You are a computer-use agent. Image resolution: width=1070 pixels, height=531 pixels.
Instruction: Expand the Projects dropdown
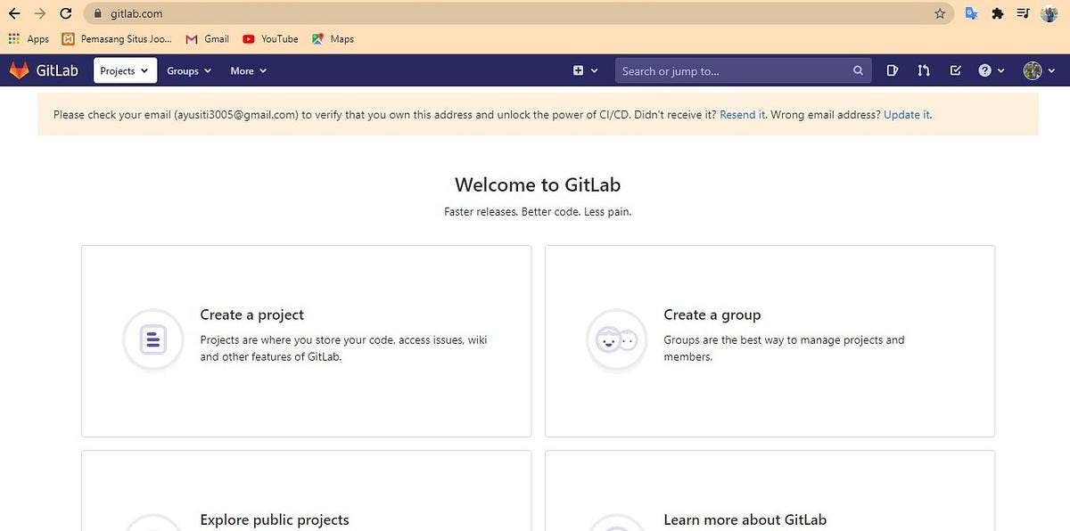(125, 70)
